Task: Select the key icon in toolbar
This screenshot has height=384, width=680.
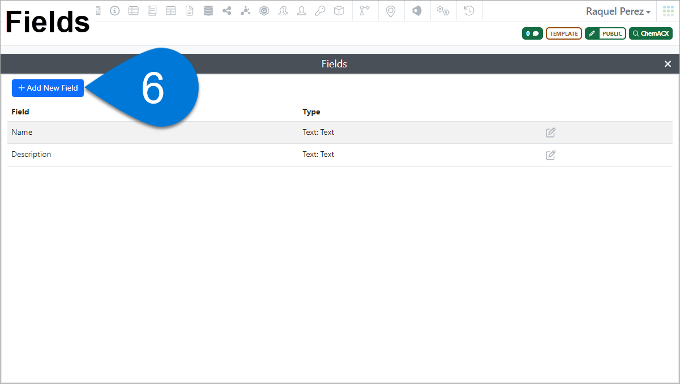Action: pyautogui.click(x=320, y=11)
